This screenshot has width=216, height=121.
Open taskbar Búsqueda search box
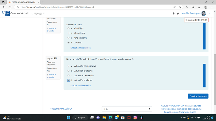click(x=80, y=118)
